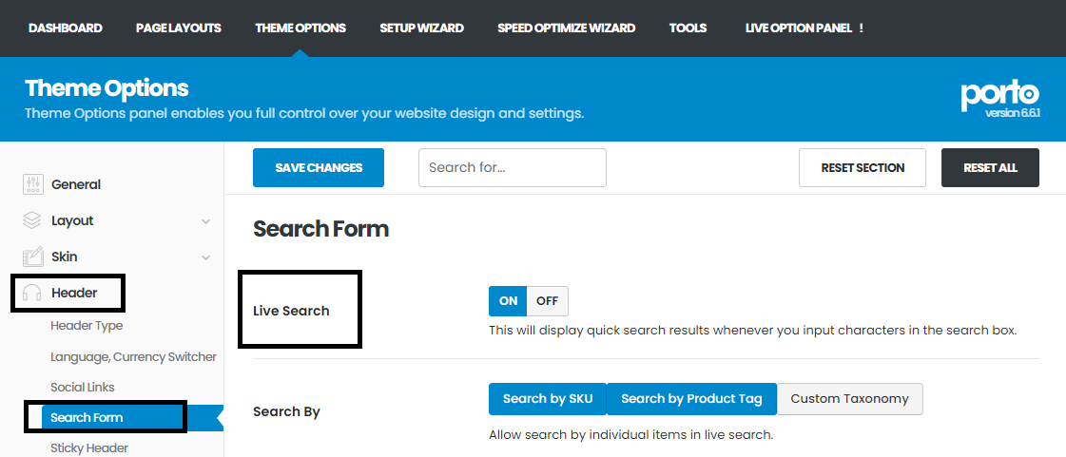Click the Reset All button
The height and width of the screenshot is (457, 1066).
point(990,168)
